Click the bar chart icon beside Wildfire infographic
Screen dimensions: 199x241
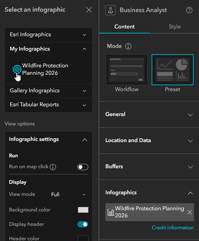[111, 212]
